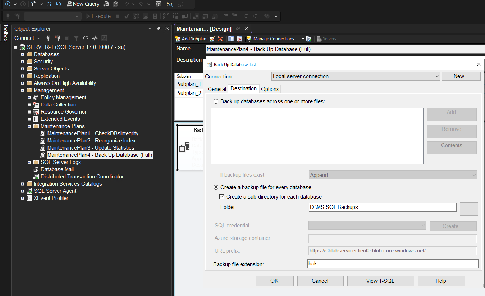
Task: Click the Backup file extension text field
Action: 393,264
